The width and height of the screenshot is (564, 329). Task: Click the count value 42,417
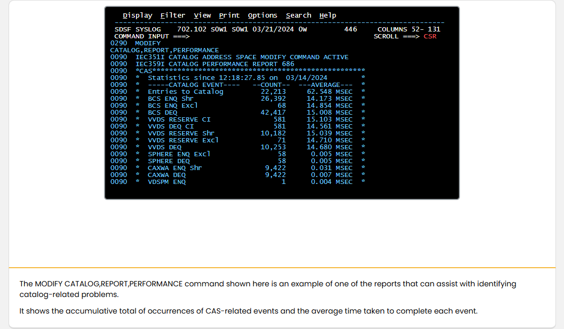(x=273, y=113)
